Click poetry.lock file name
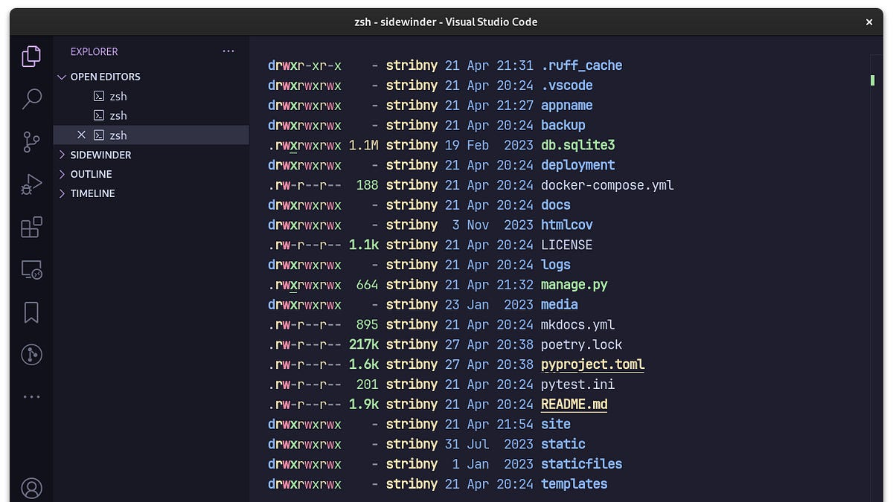This screenshot has width=893, height=502. 581,344
